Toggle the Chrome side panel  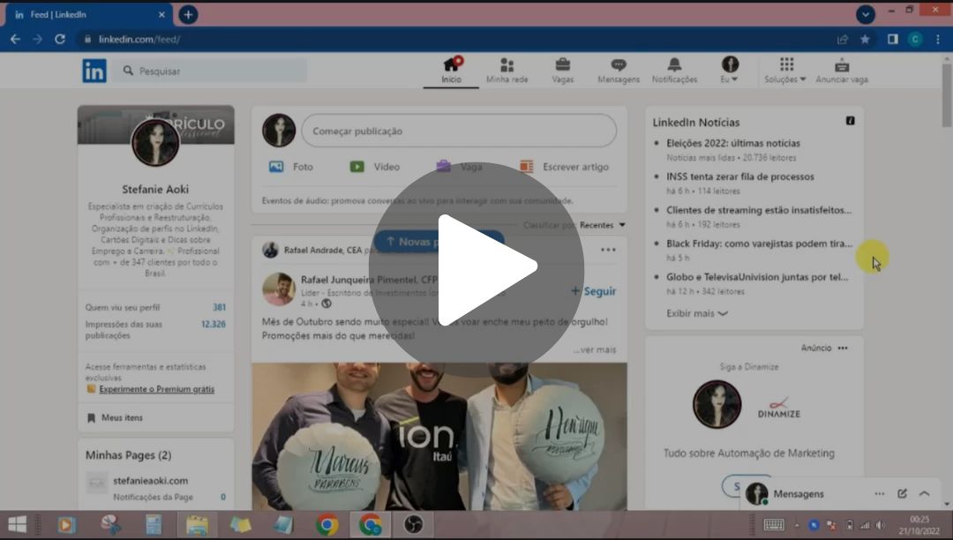(x=893, y=40)
